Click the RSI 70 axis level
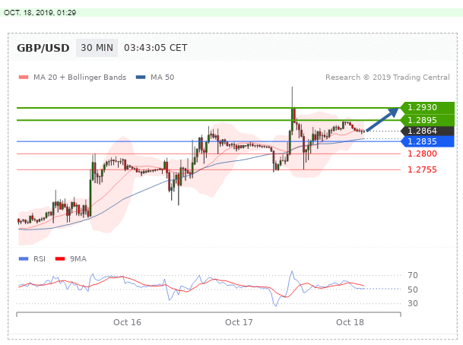The height and width of the screenshot is (345, 463). point(414,276)
